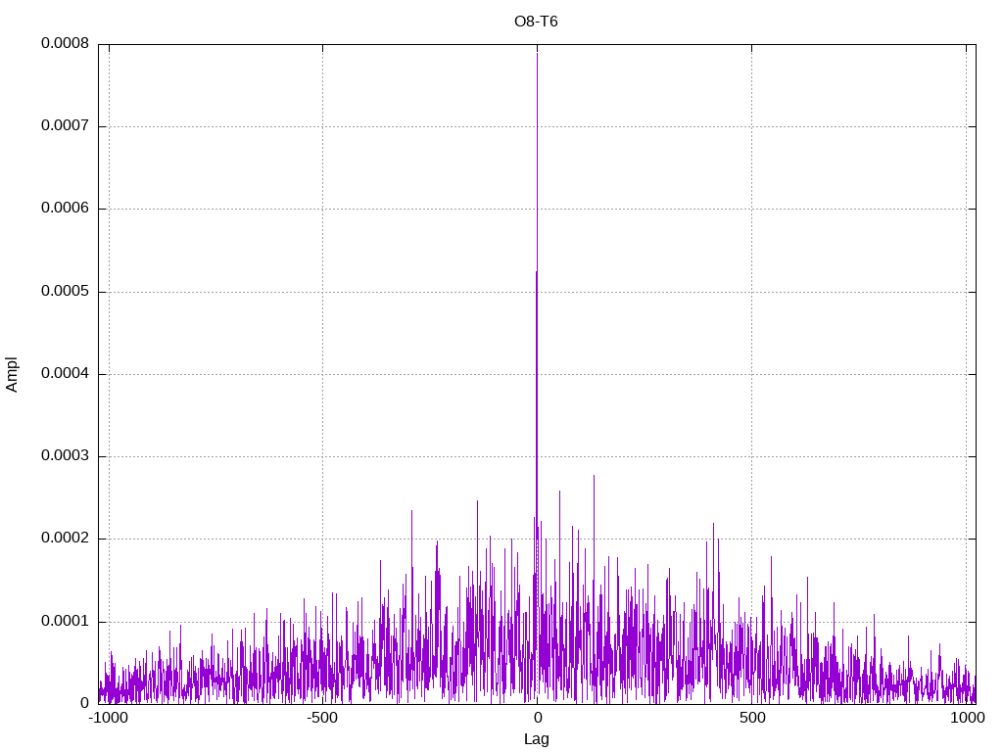Click the top of the central peak
This screenshot has width=1003, height=752.
538,54
